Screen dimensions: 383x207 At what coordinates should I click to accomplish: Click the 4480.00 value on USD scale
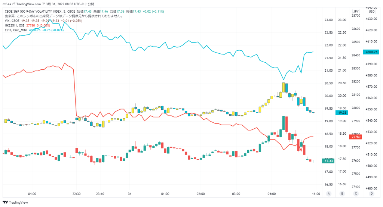(371, 188)
